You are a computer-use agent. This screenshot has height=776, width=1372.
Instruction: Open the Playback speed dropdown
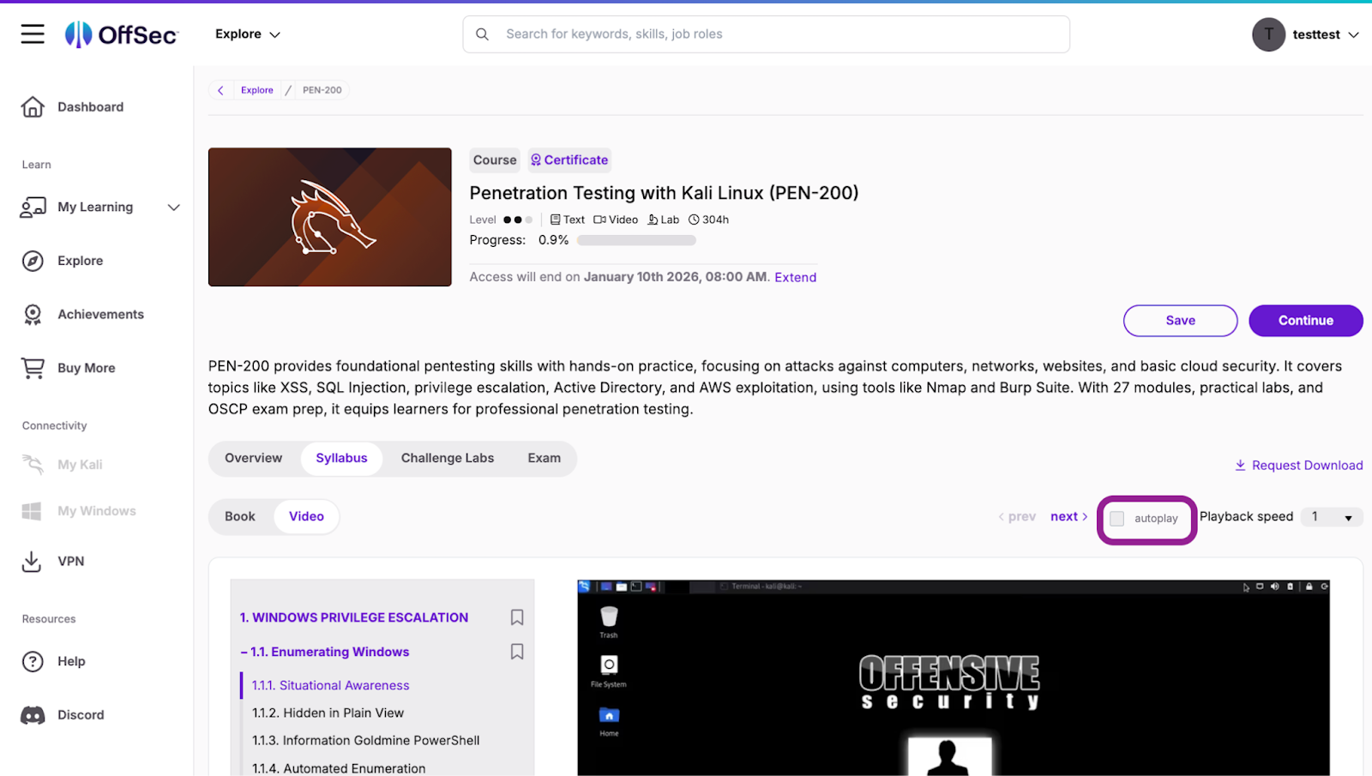[1332, 517]
